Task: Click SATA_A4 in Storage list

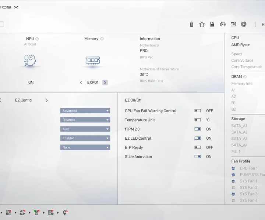Action: coord(239,145)
